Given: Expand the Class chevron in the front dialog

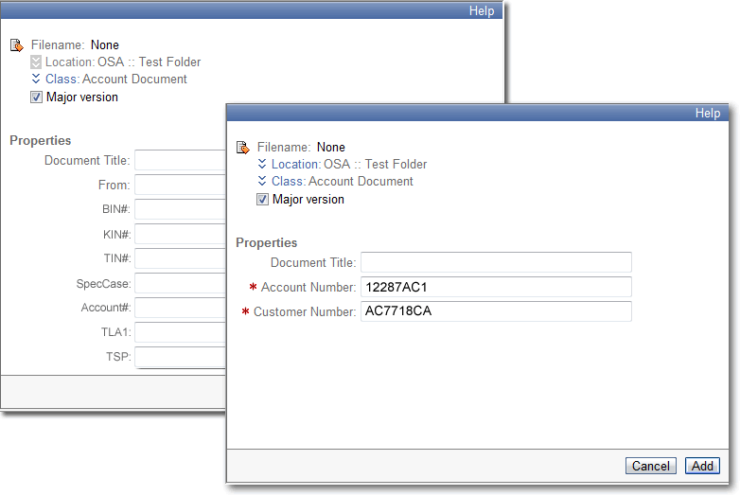Looking at the screenshot, I should pos(262,181).
